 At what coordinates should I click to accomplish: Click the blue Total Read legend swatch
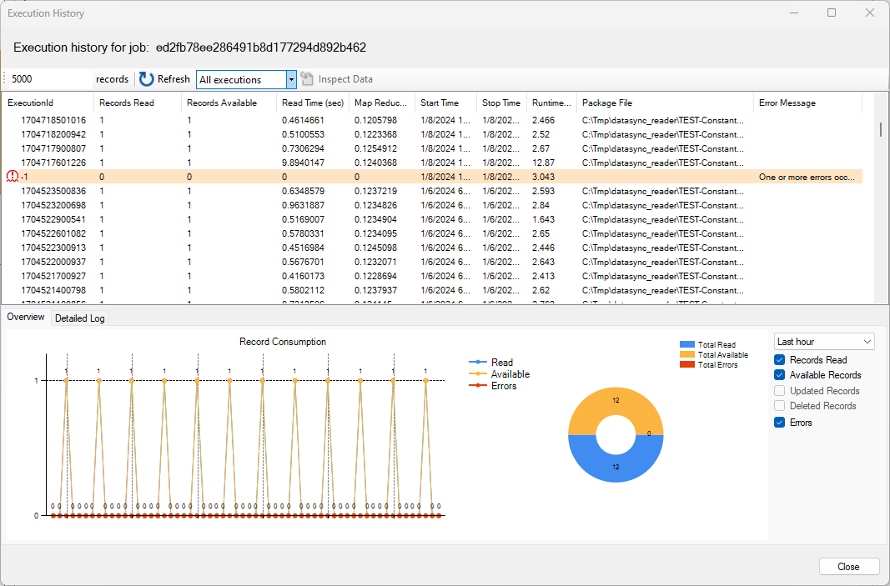click(687, 344)
